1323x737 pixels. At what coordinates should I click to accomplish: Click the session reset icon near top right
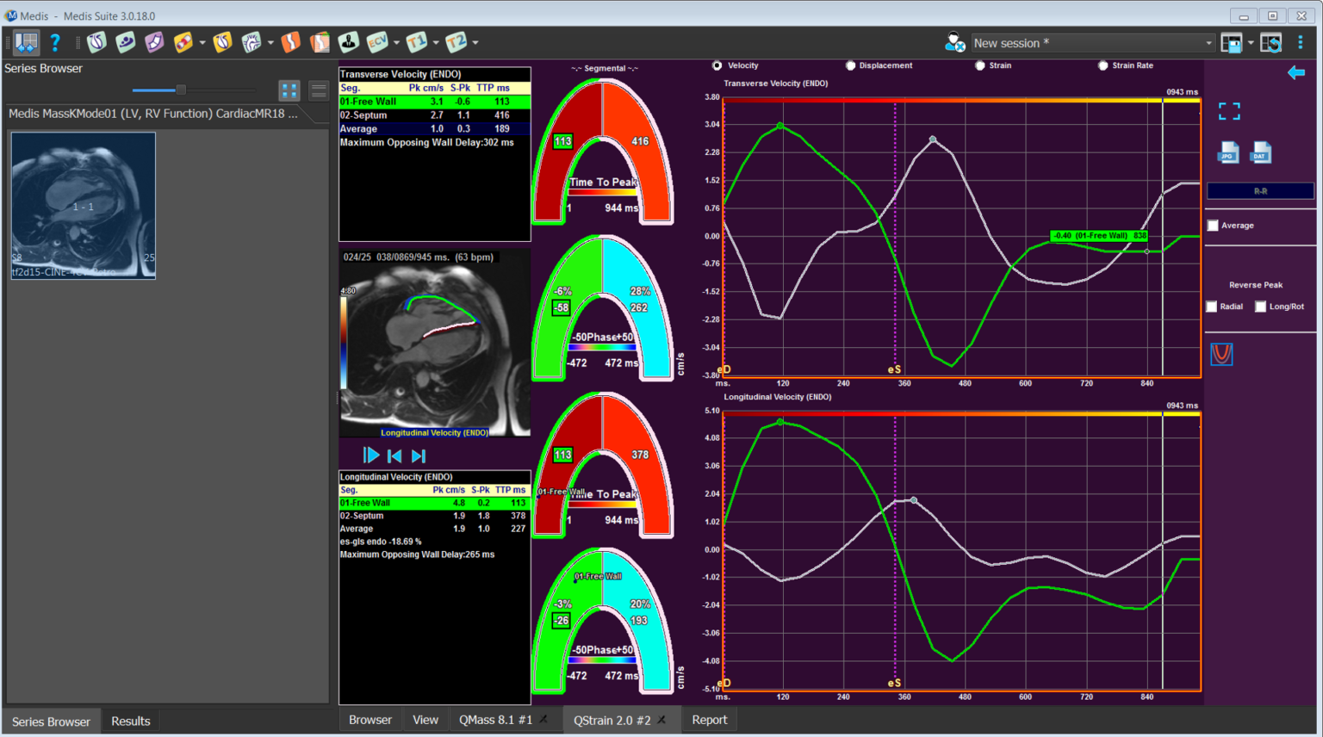(x=1272, y=42)
